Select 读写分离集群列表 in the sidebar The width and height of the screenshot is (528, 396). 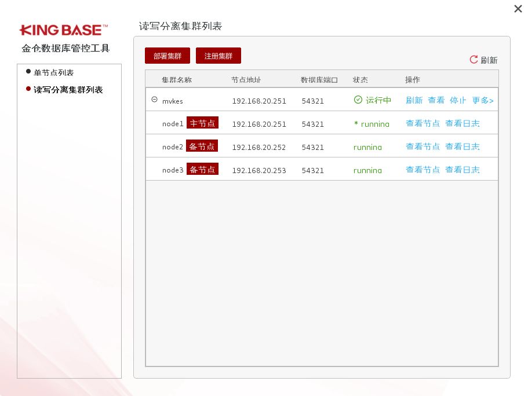(x=68, y=90)
